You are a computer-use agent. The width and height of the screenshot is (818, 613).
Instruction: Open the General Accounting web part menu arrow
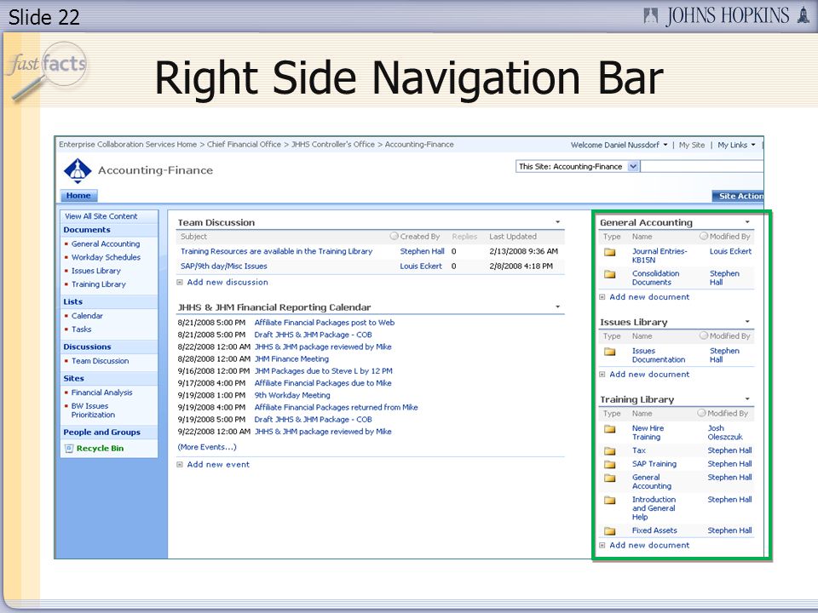click(747, 222)
